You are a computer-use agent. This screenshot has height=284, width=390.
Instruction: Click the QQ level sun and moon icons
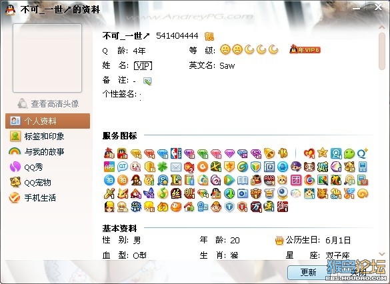click(249, 50)
